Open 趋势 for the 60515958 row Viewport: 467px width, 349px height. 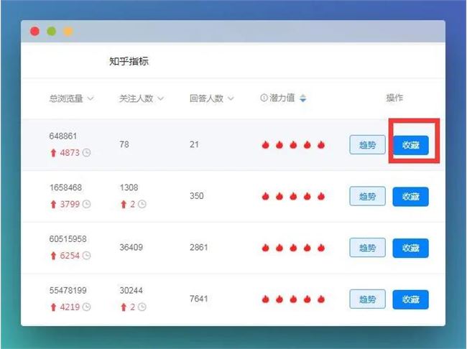point(368,248)
